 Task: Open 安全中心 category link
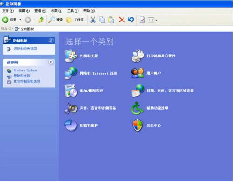(154, 126)
